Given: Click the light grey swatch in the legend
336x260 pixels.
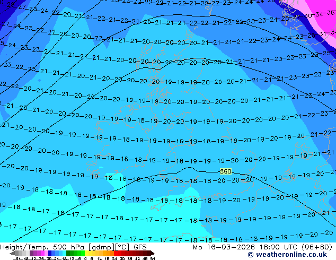Looking at the screenshot, I should pos(28,253).
